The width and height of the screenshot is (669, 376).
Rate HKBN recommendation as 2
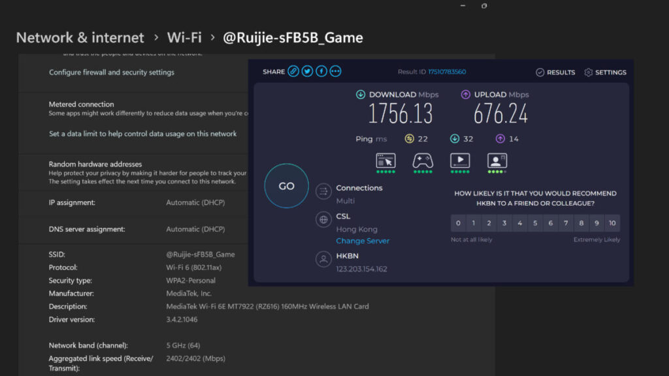489,223
